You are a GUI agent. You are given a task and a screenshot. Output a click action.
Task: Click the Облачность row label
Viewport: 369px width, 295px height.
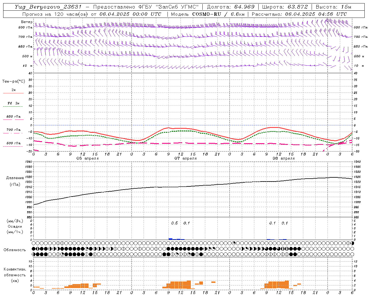coord(15,250)
